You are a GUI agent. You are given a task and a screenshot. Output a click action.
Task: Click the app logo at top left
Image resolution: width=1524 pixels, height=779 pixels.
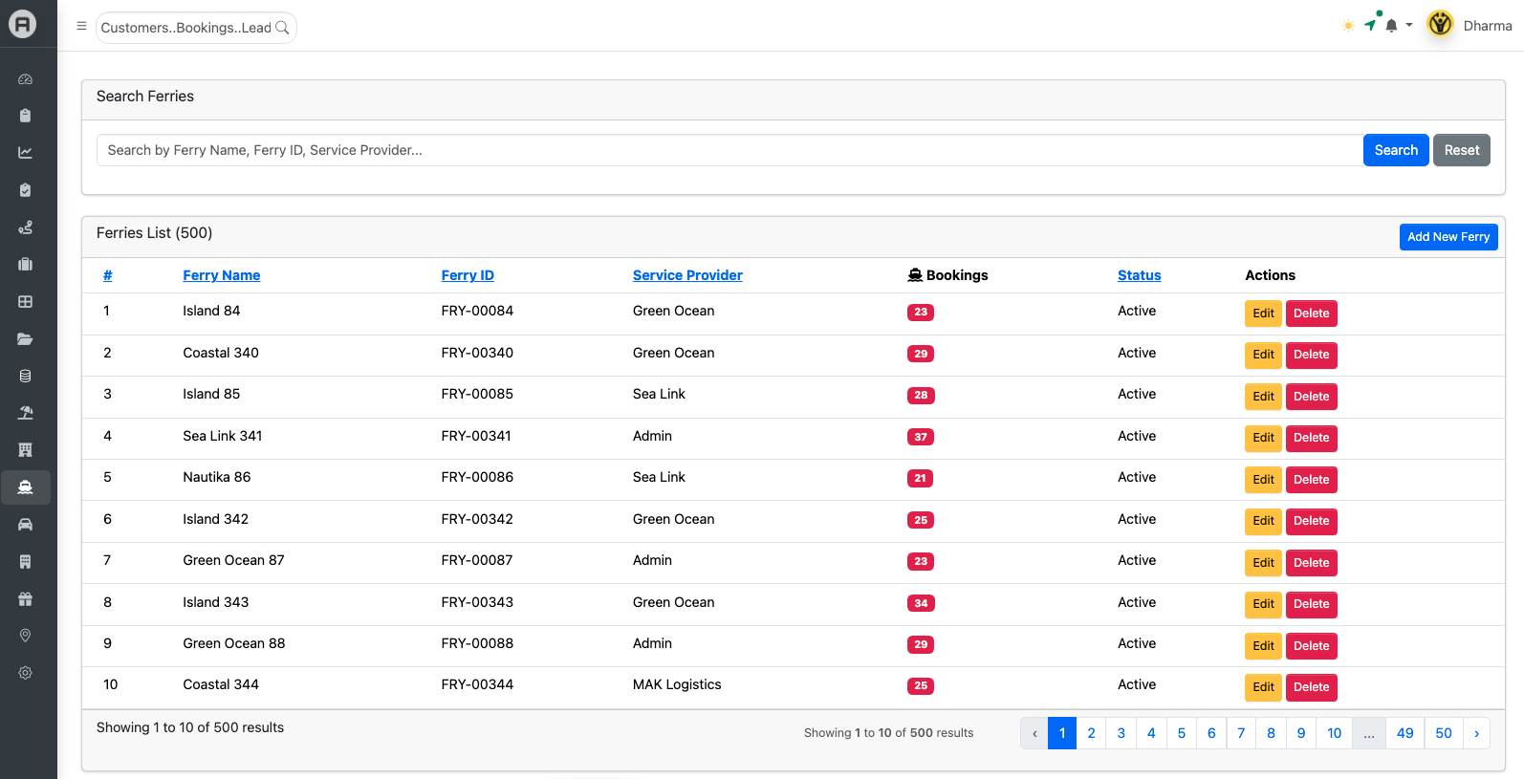(x=23, y=24)
